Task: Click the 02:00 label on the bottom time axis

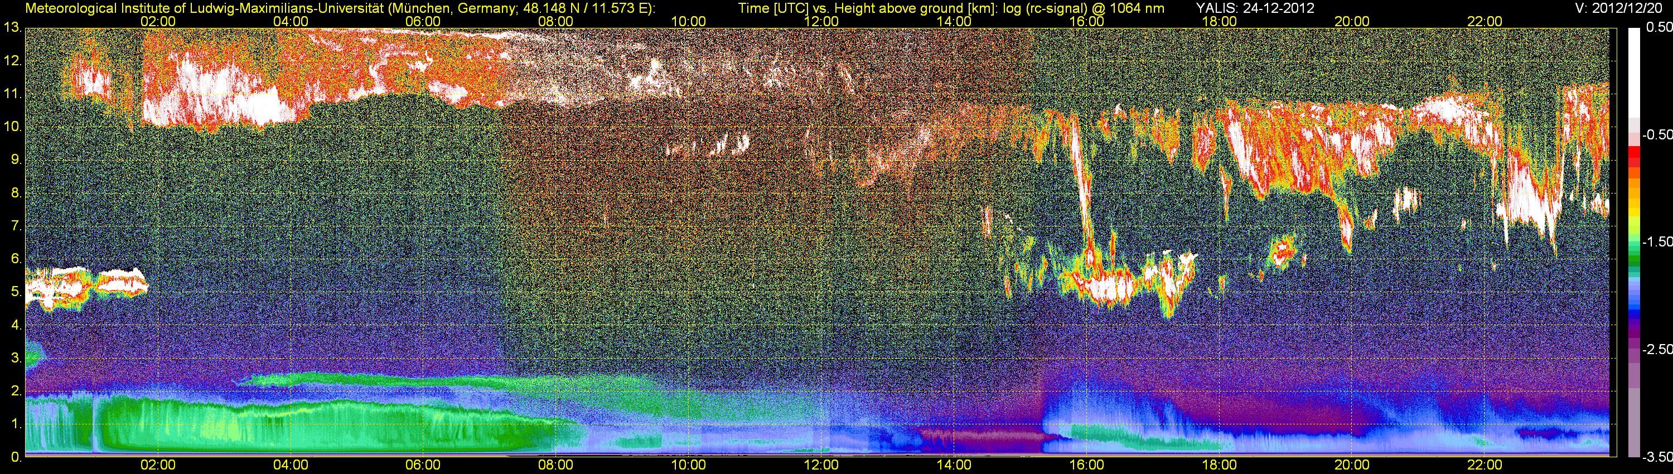Action: coord(158,465)
